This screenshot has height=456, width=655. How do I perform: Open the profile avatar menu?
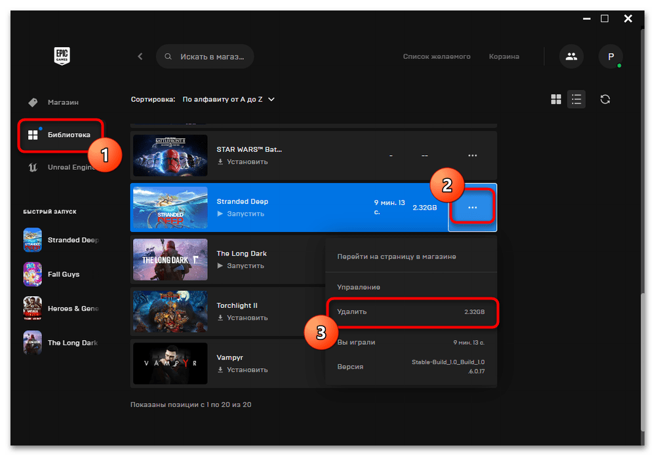[610, 57]
